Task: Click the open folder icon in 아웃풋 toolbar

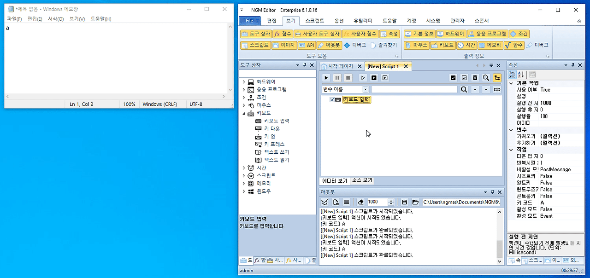Action: pyautogui.click(x=415, y=202)
